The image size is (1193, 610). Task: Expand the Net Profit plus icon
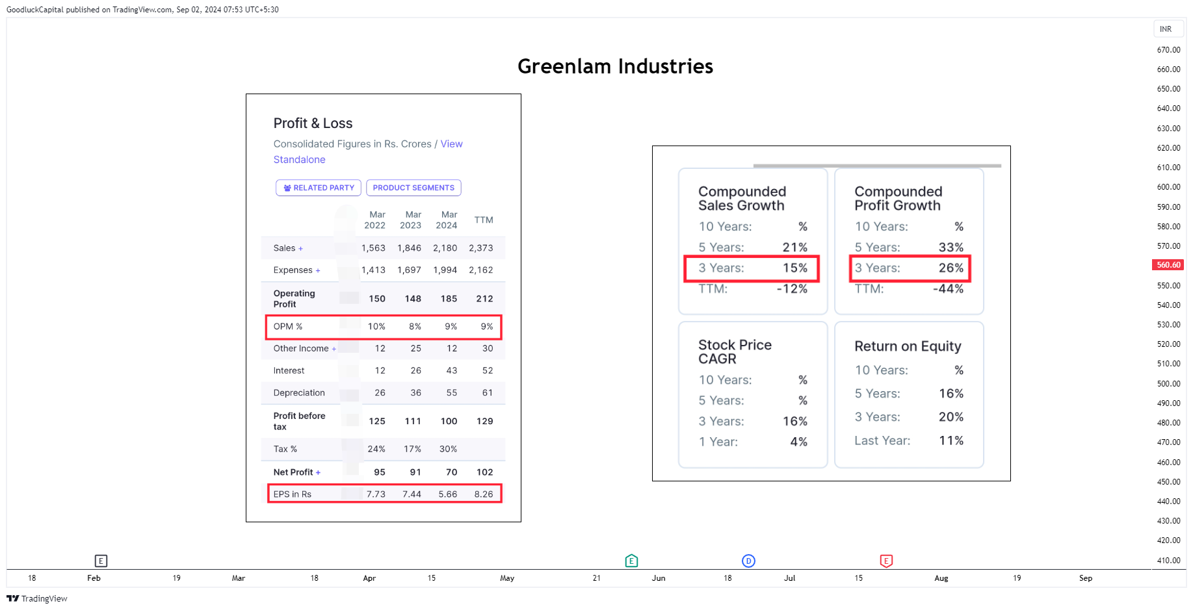pyautogui.click(x=318, y=473)
